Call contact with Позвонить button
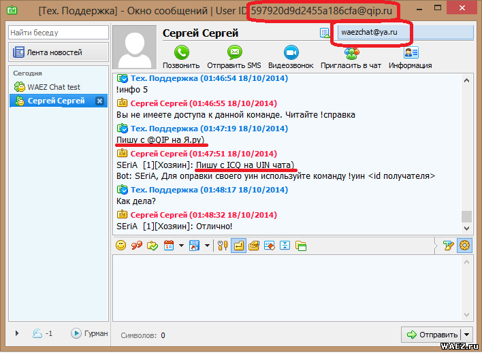The width and height of the screenshot is (482, 353). 181,57
